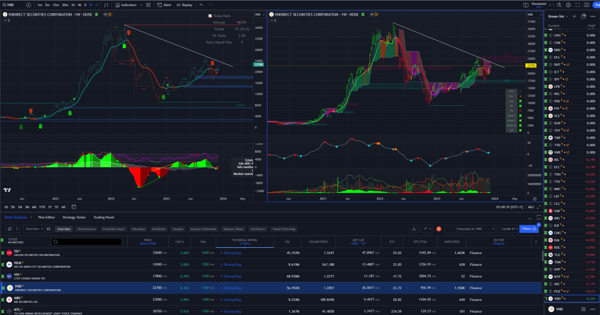Open watchlist more options menu

592,16
